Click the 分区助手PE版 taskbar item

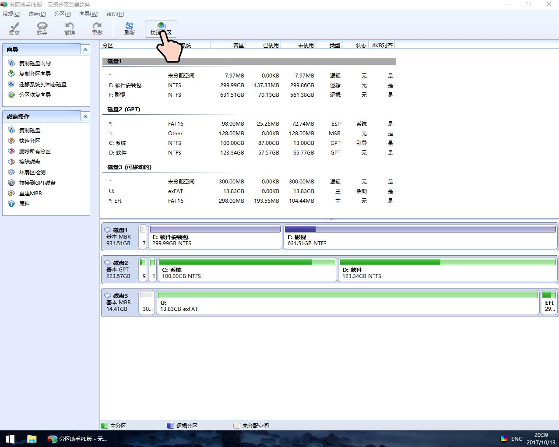point(78,439)
